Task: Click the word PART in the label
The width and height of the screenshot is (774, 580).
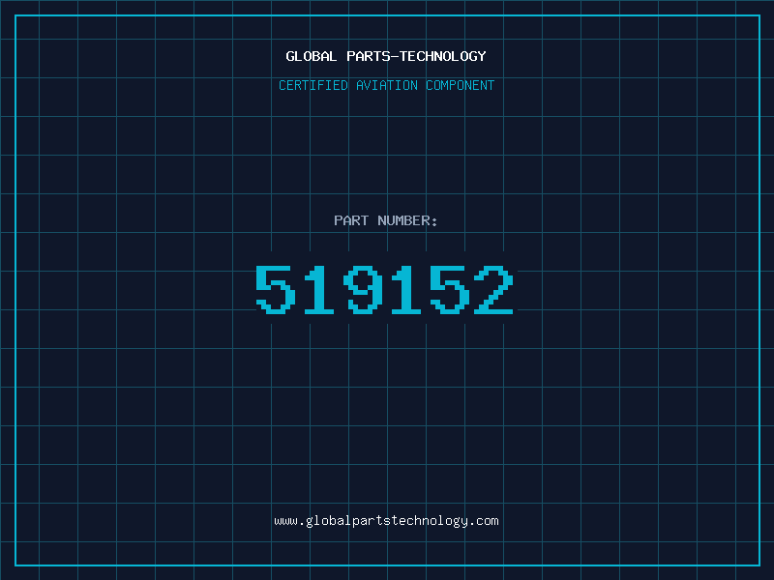Action: (x=351, y=220)
